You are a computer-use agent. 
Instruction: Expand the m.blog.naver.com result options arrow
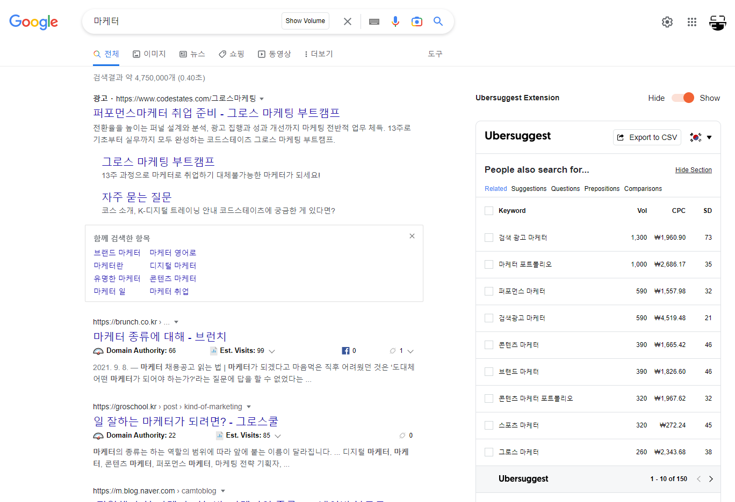point(223,491)
